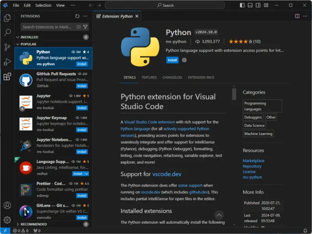The image size is (312, 234).
Task: Install the Jupyter Keymap extension
Action: point(82,130)
